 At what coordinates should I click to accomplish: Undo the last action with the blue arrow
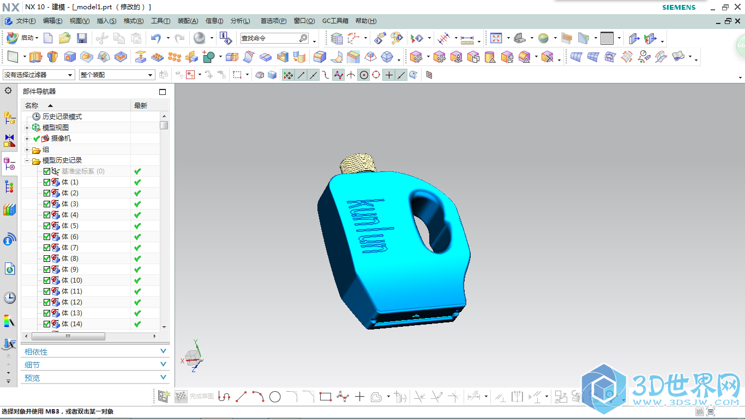[x=157, y=38]
